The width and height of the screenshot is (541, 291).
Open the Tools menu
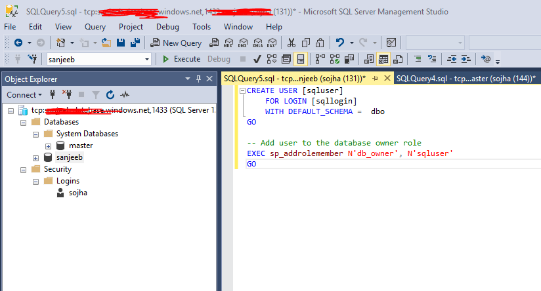[x=202, y=26]
